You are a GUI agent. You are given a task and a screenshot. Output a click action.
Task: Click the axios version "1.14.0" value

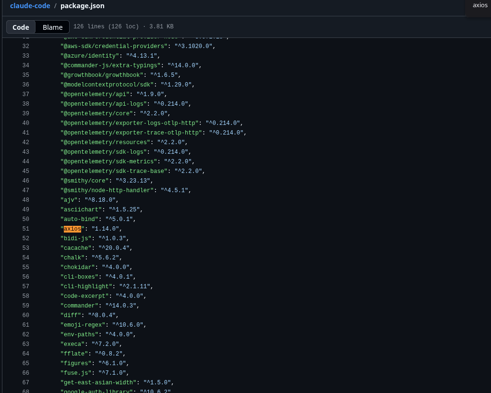105,229
